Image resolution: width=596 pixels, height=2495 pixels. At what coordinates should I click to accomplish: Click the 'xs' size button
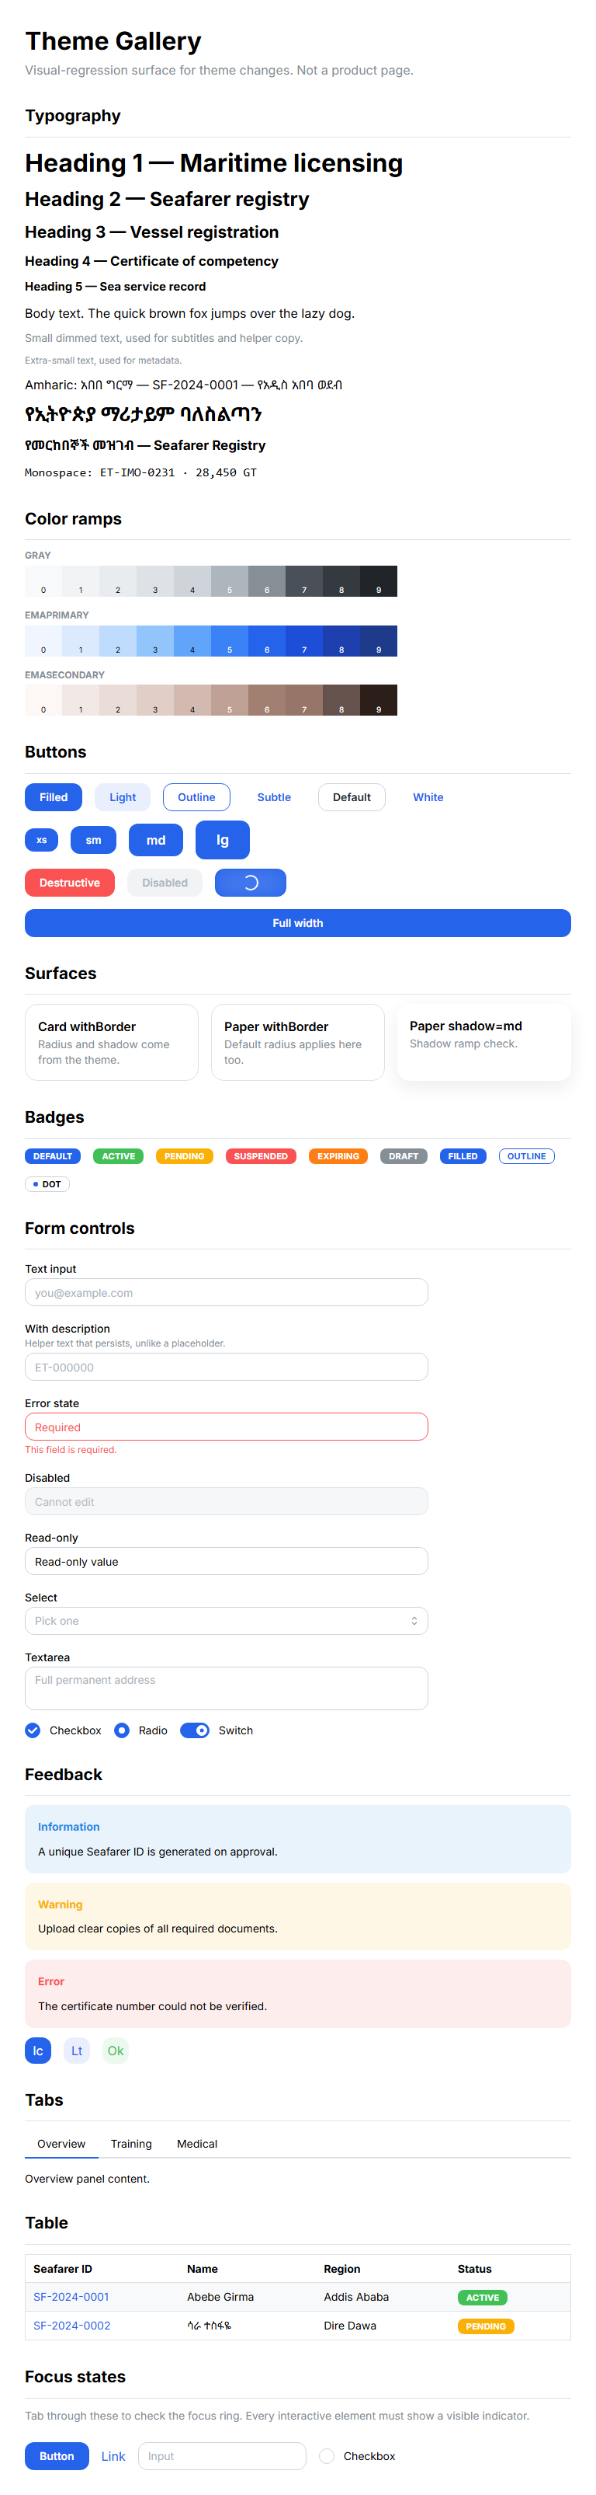tap(42, 840)
